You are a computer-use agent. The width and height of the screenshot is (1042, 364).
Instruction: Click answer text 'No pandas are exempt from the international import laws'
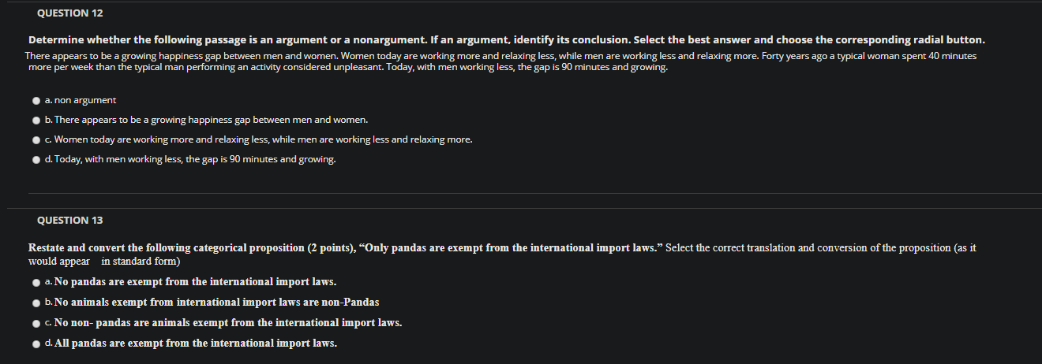pos(195,281)
